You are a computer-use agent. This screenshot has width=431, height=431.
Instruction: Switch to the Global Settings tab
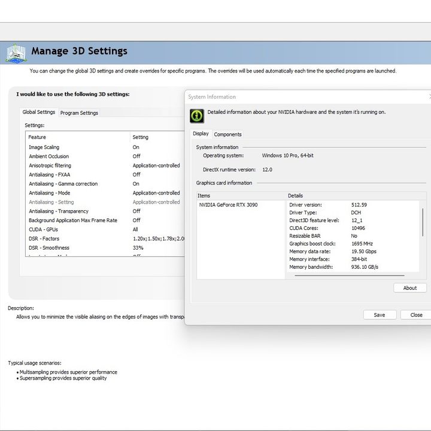coord(39,112)
